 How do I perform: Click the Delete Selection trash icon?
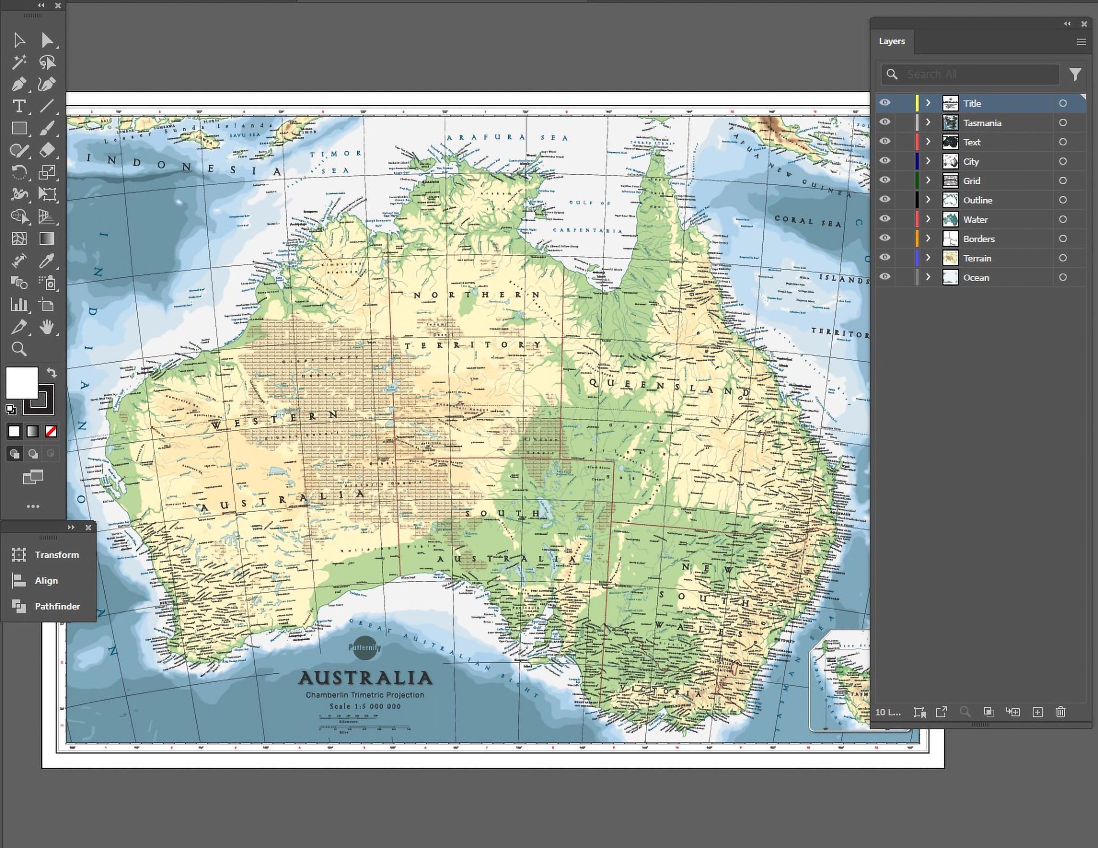coord(1061,712)
